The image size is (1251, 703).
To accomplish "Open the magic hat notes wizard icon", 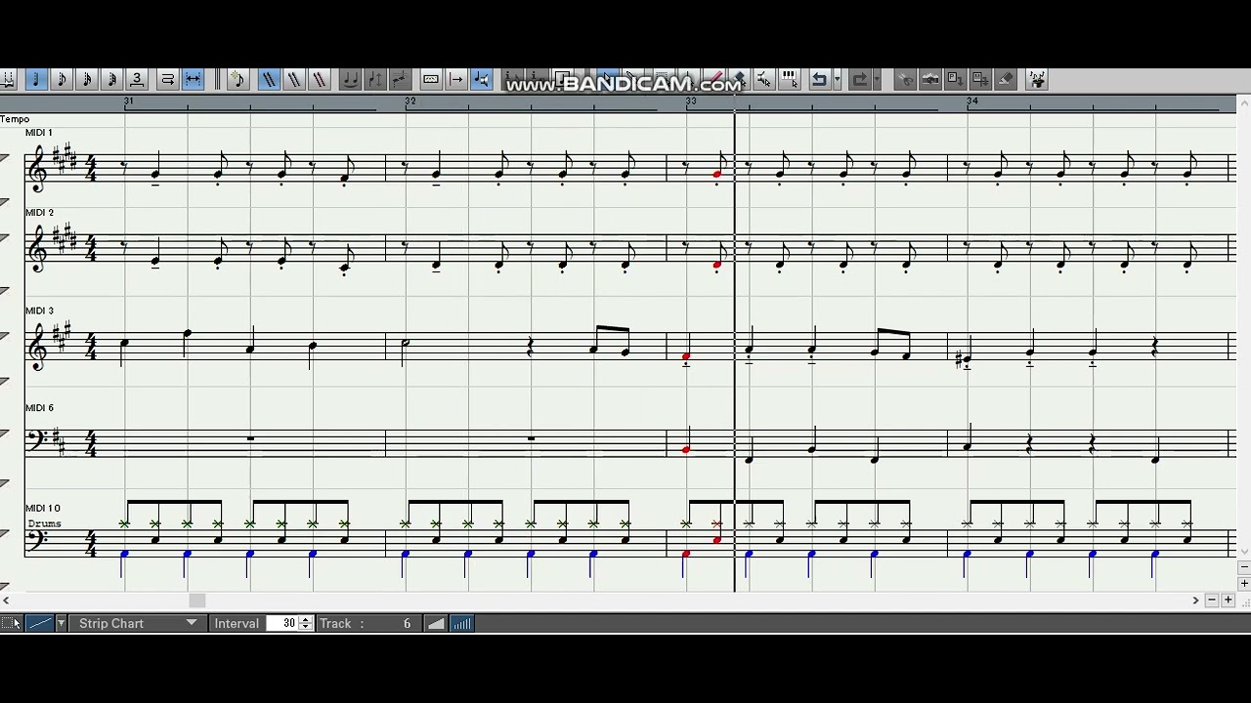I will click(x=1037, y=79).
